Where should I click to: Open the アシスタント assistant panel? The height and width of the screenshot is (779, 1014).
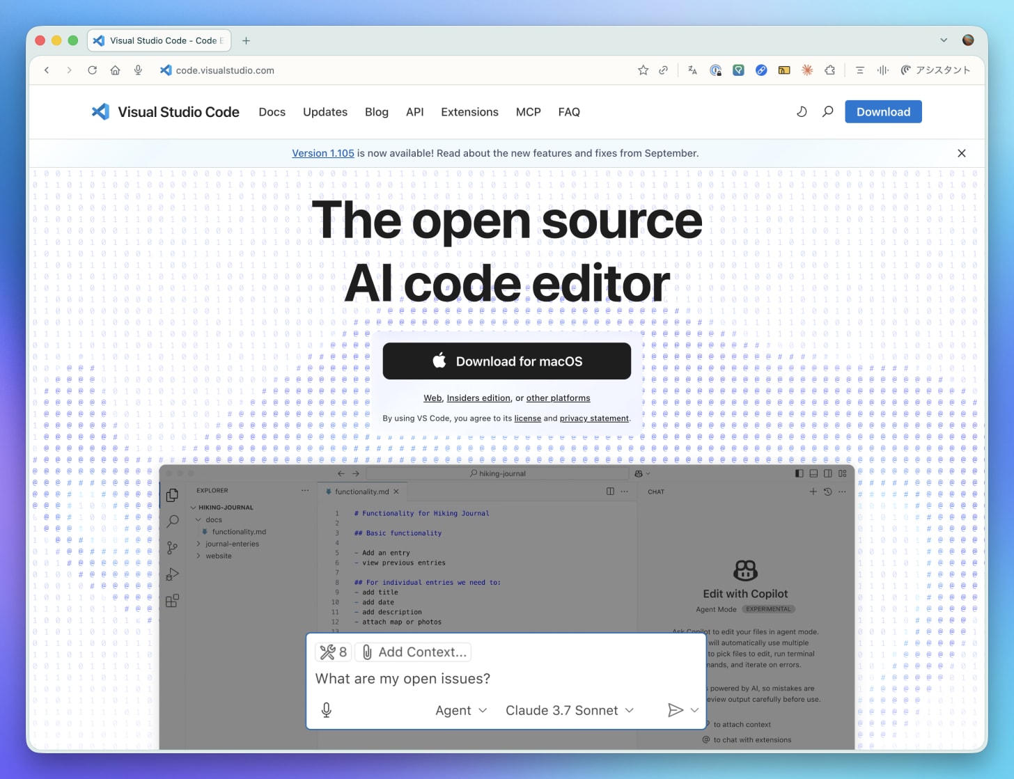[935, 70]
